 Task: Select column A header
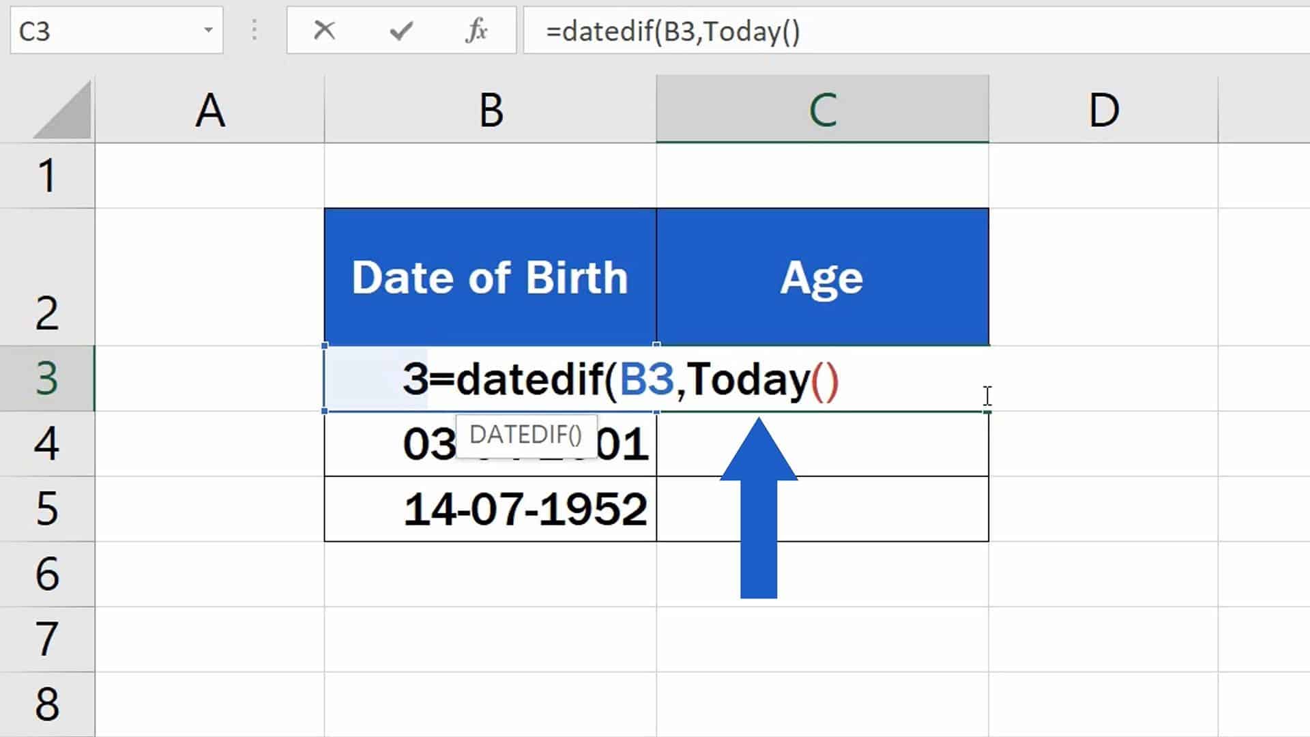pyautogui.click(x=209, y=110)
